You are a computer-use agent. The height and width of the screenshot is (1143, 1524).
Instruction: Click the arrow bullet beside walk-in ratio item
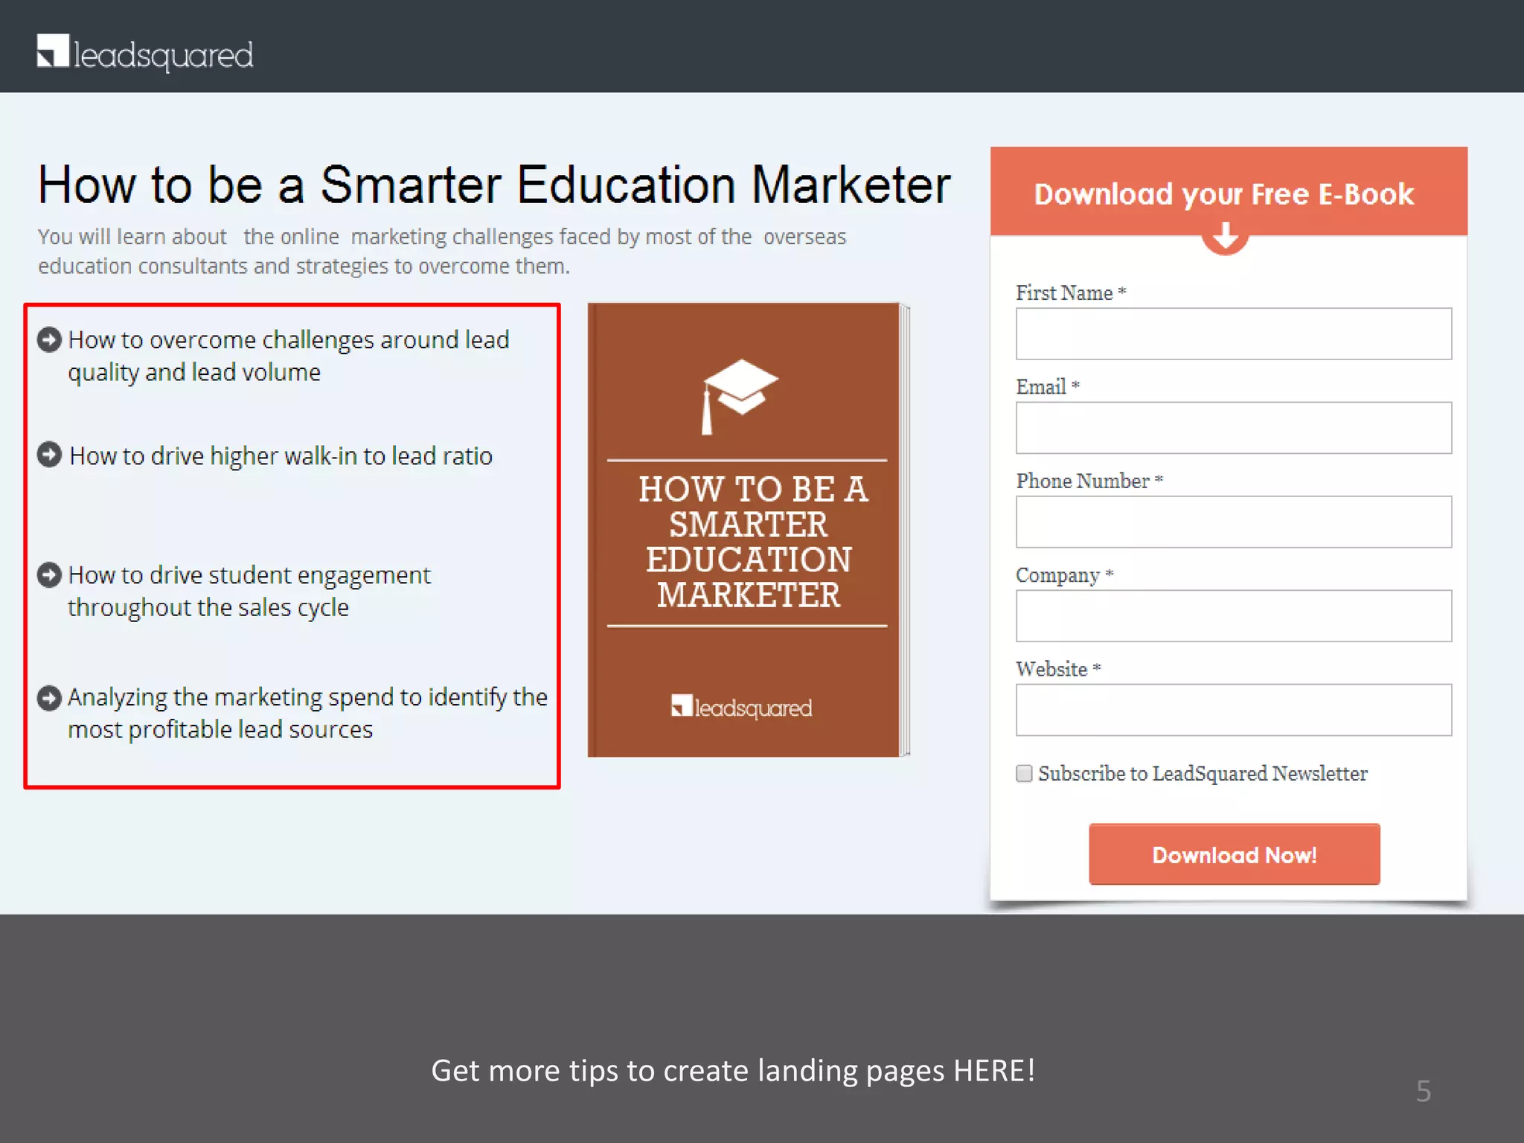(49, 455)
